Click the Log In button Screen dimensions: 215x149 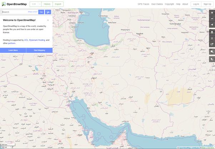pyautogui.click(x=196, y=4)
